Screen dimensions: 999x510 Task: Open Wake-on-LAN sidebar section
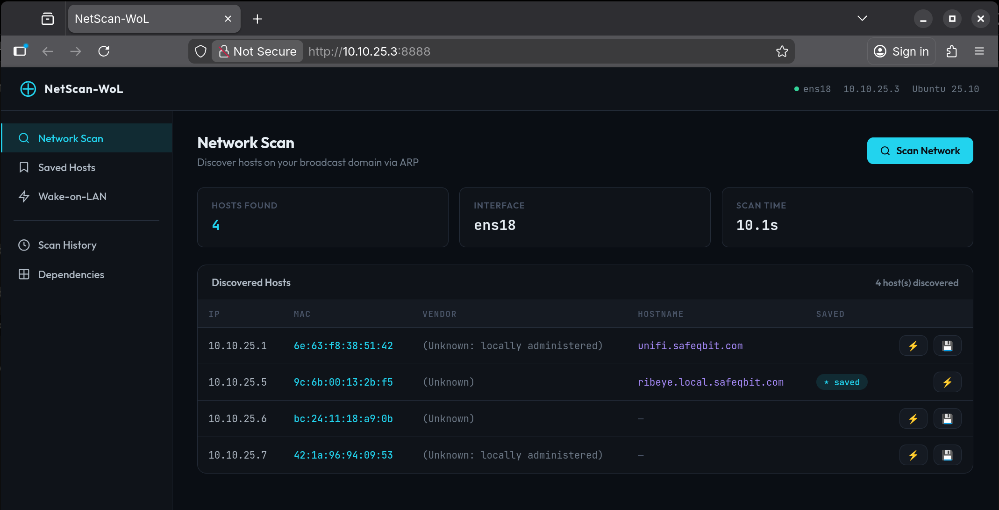pyautogui.click(x=72, y=196)
